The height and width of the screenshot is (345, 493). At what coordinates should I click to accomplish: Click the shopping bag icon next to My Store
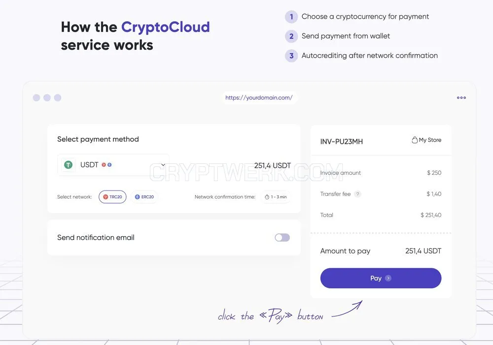[x=415, y=140]
